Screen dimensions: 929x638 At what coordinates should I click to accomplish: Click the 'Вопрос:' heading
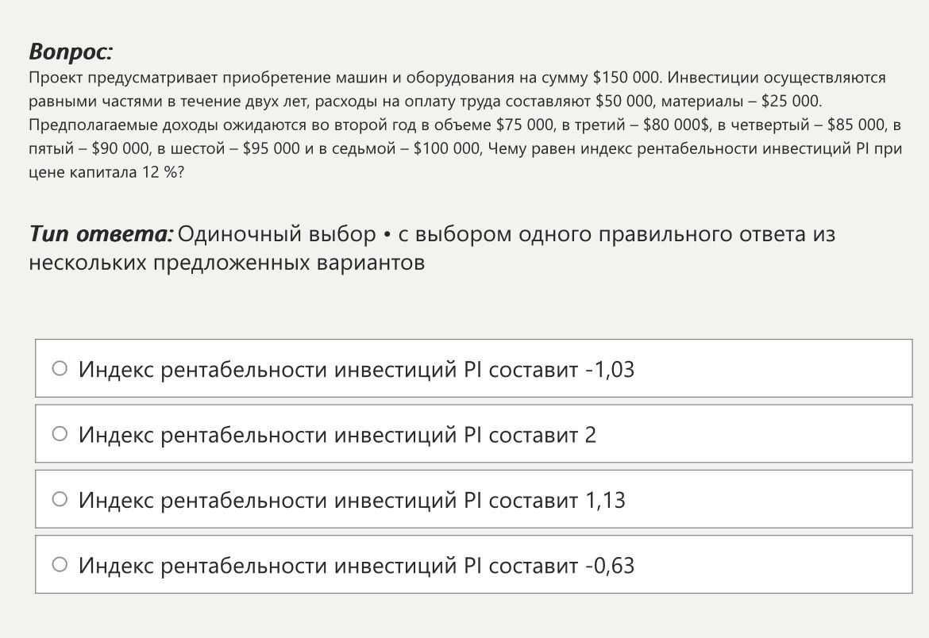[x=71, y=52]
